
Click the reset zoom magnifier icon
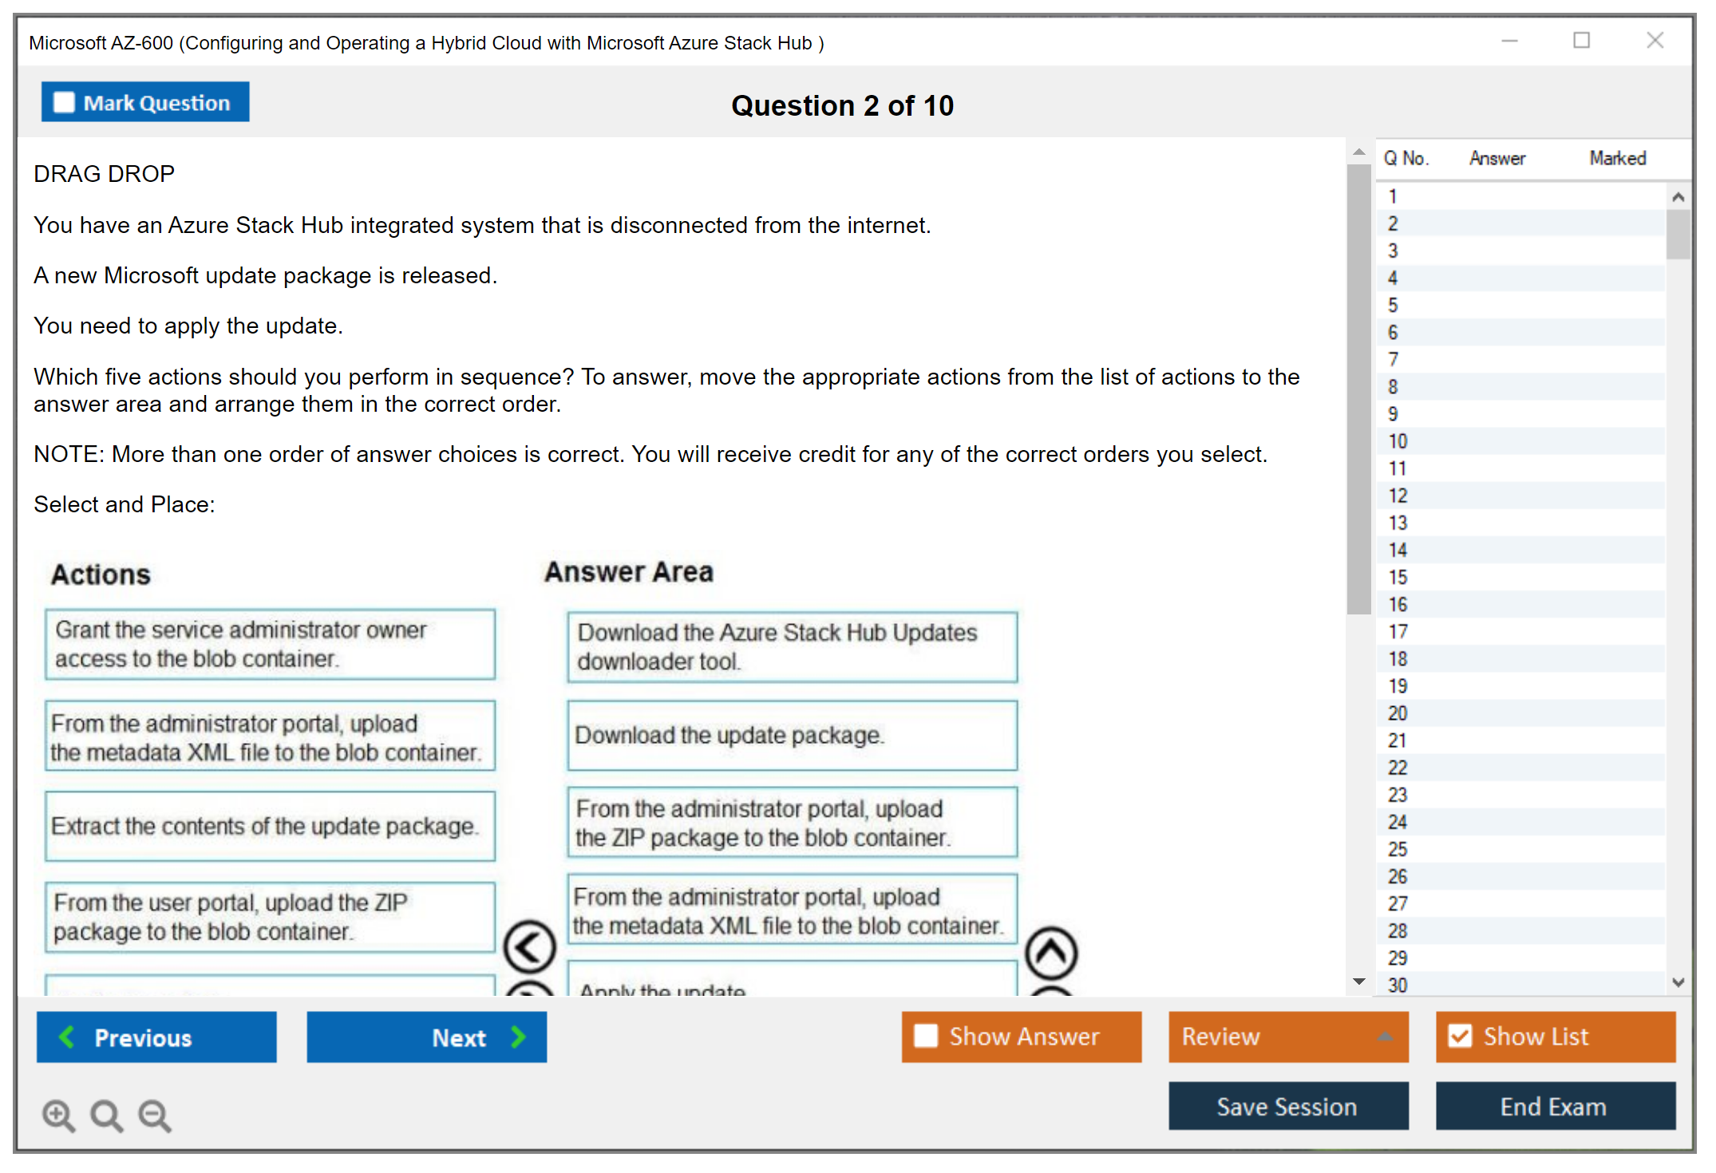[106, 1115]
